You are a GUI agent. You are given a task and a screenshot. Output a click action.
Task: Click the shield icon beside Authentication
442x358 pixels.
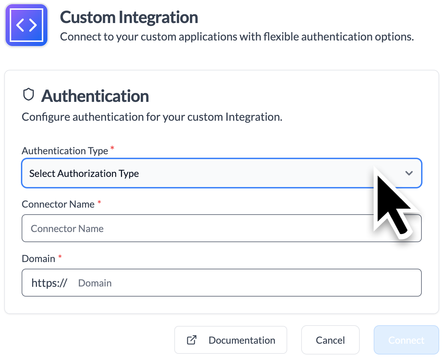point(29,95)
